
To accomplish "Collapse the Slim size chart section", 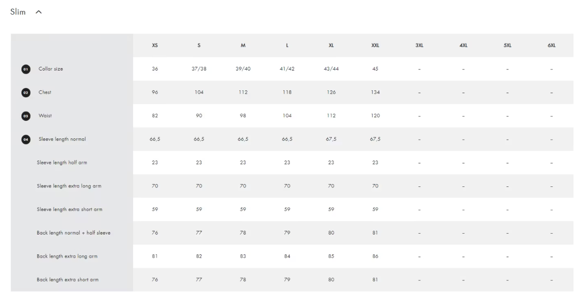I will (x=39, y=13).
